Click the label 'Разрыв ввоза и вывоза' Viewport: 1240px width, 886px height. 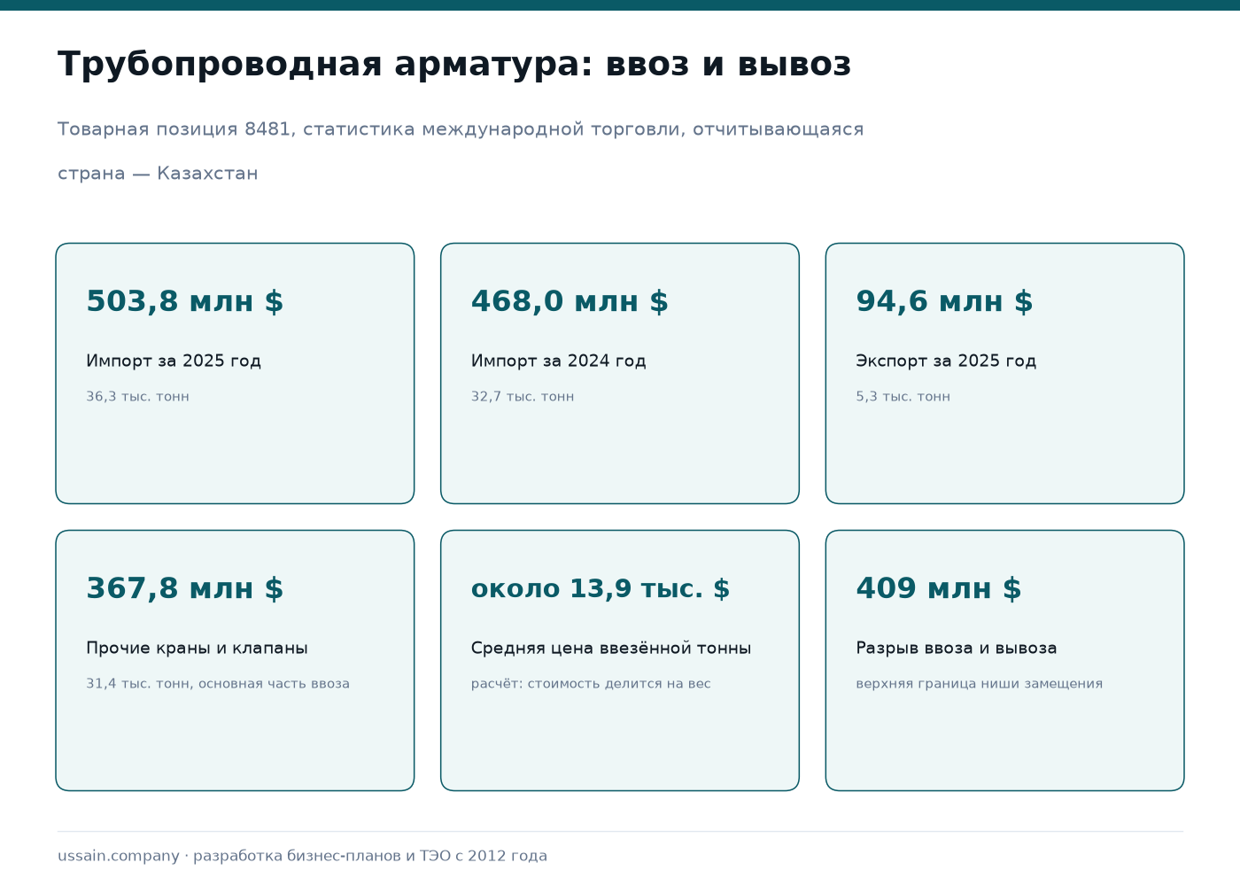click(956, 648)
